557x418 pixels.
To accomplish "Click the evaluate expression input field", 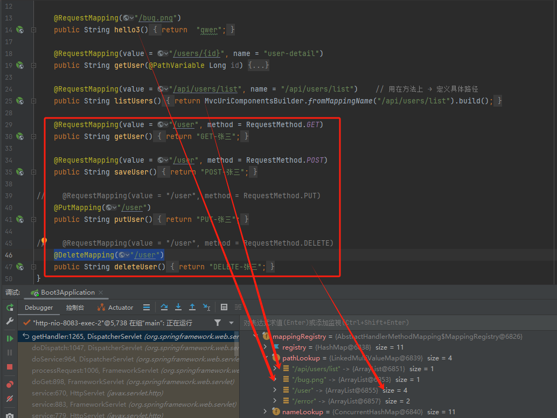I will [398, 323].
